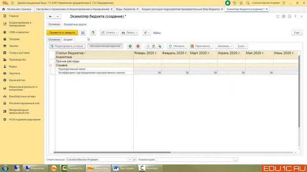
Task: Click the paste icon in budget toolbar
Action: pyautogui.click(x=154, y=46)
